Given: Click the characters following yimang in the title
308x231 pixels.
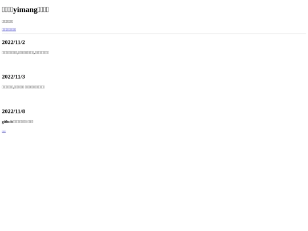Looking at the screenshot, I should click(x=43, y=10).
